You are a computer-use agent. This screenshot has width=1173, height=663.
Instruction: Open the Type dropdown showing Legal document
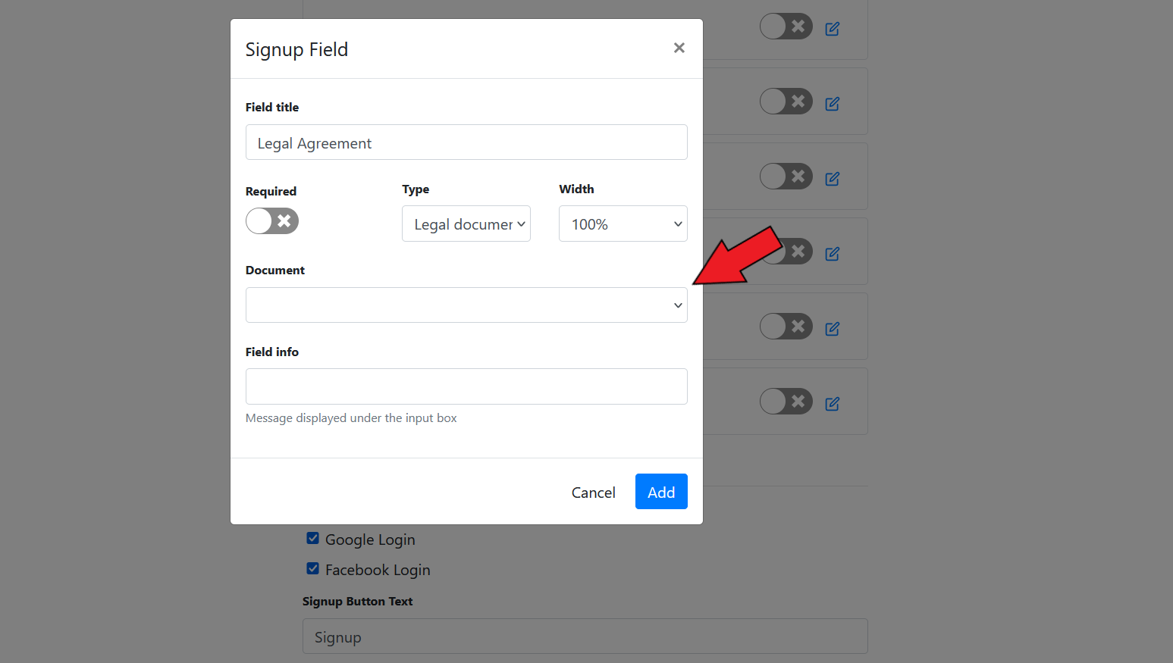pos(466,224)
